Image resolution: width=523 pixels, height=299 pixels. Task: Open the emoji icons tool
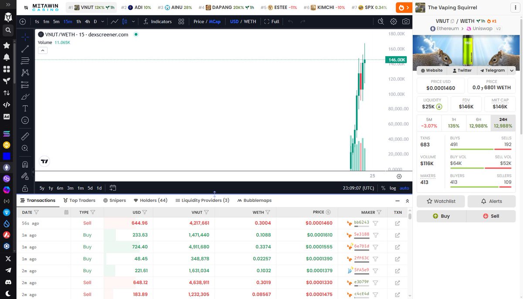(25, 120)
